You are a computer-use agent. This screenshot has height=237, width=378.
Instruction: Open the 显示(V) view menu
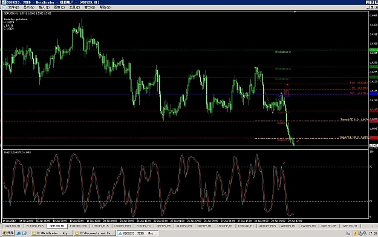tap(28, 7)
